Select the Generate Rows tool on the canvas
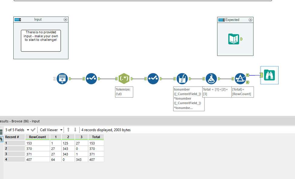295x179 pixels. click(x=62, y=78)
